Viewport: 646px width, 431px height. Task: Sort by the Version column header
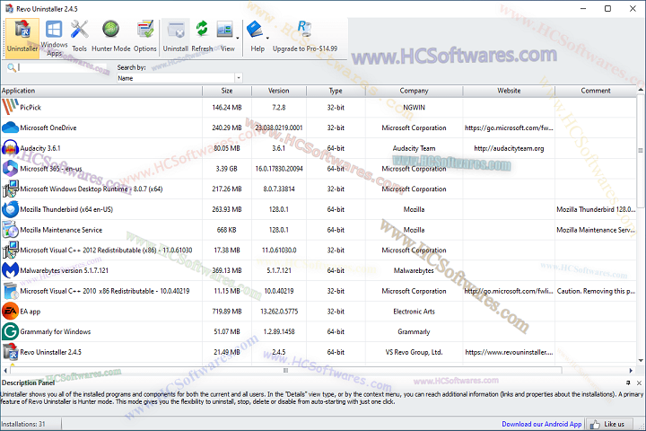tap(279, 91)
